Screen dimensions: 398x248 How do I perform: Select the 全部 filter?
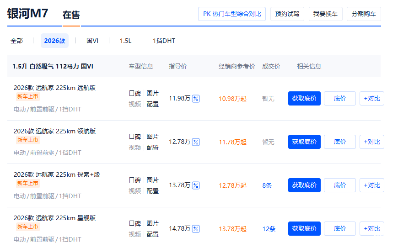[17, 41]
